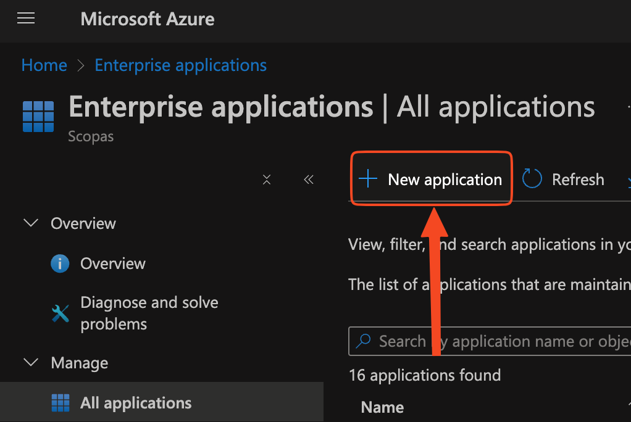Screen dimensions: 631x422
Task: Collapse the Manage section chevron
Action: (x=30, y=363)
